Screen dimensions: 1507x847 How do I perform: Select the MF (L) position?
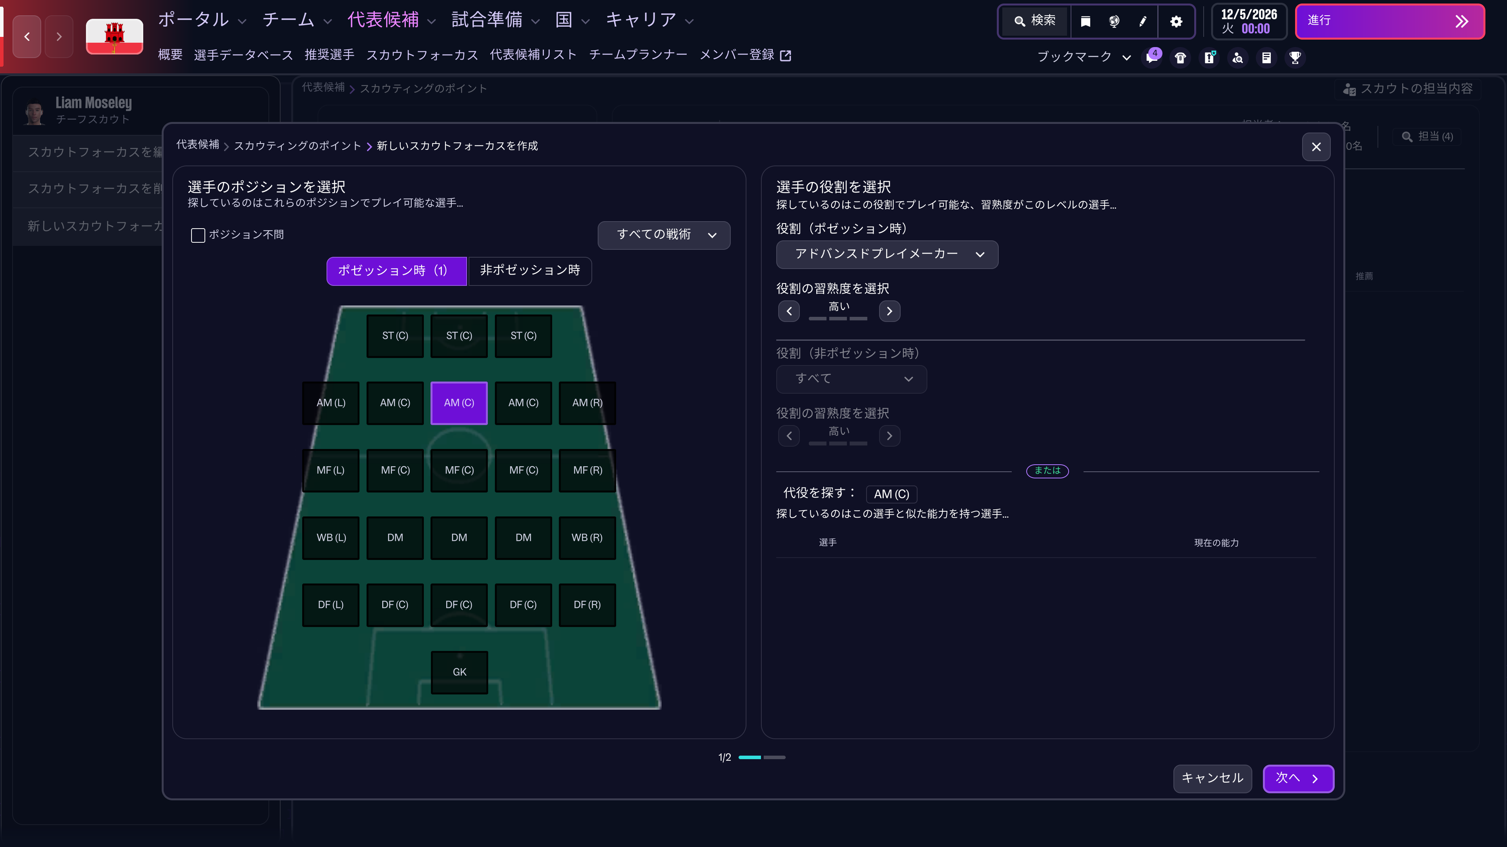[x=331, y=470]
